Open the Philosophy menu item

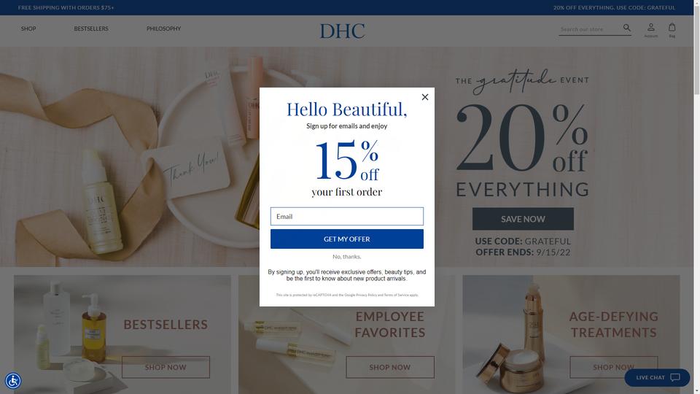click(164, 28)
